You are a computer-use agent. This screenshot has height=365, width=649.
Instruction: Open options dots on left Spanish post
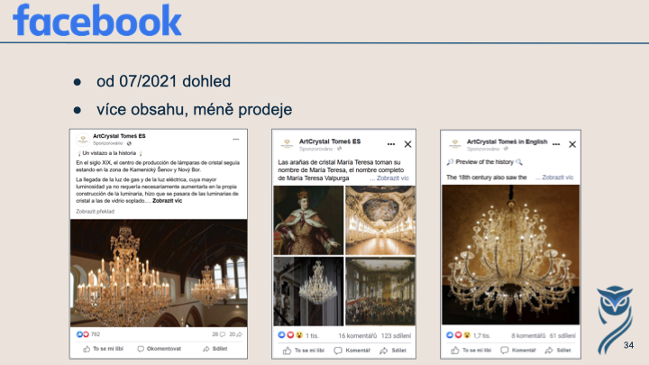[x=236, y=140]
